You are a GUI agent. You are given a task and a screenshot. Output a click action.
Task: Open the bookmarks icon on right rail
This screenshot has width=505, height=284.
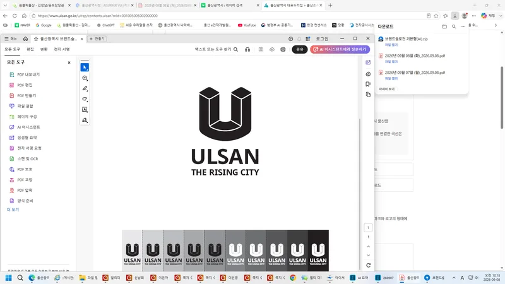click(368, 84)
